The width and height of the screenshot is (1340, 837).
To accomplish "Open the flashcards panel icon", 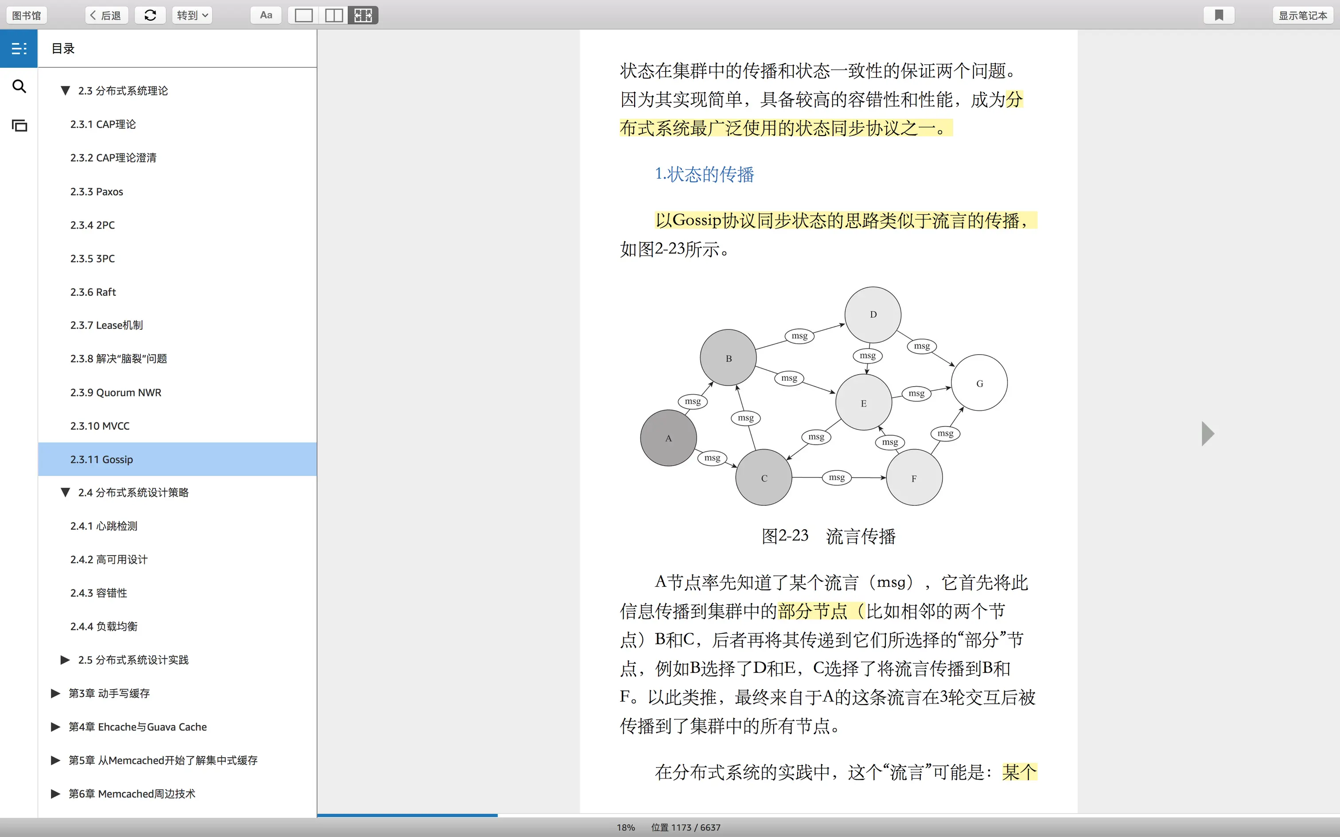I will tap(19, 126).
